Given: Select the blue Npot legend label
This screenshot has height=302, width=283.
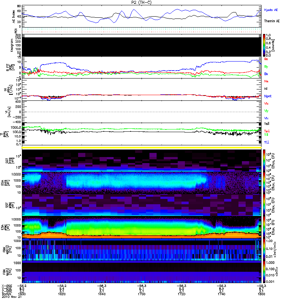Looking at the screenshot, I should [268, 96].
